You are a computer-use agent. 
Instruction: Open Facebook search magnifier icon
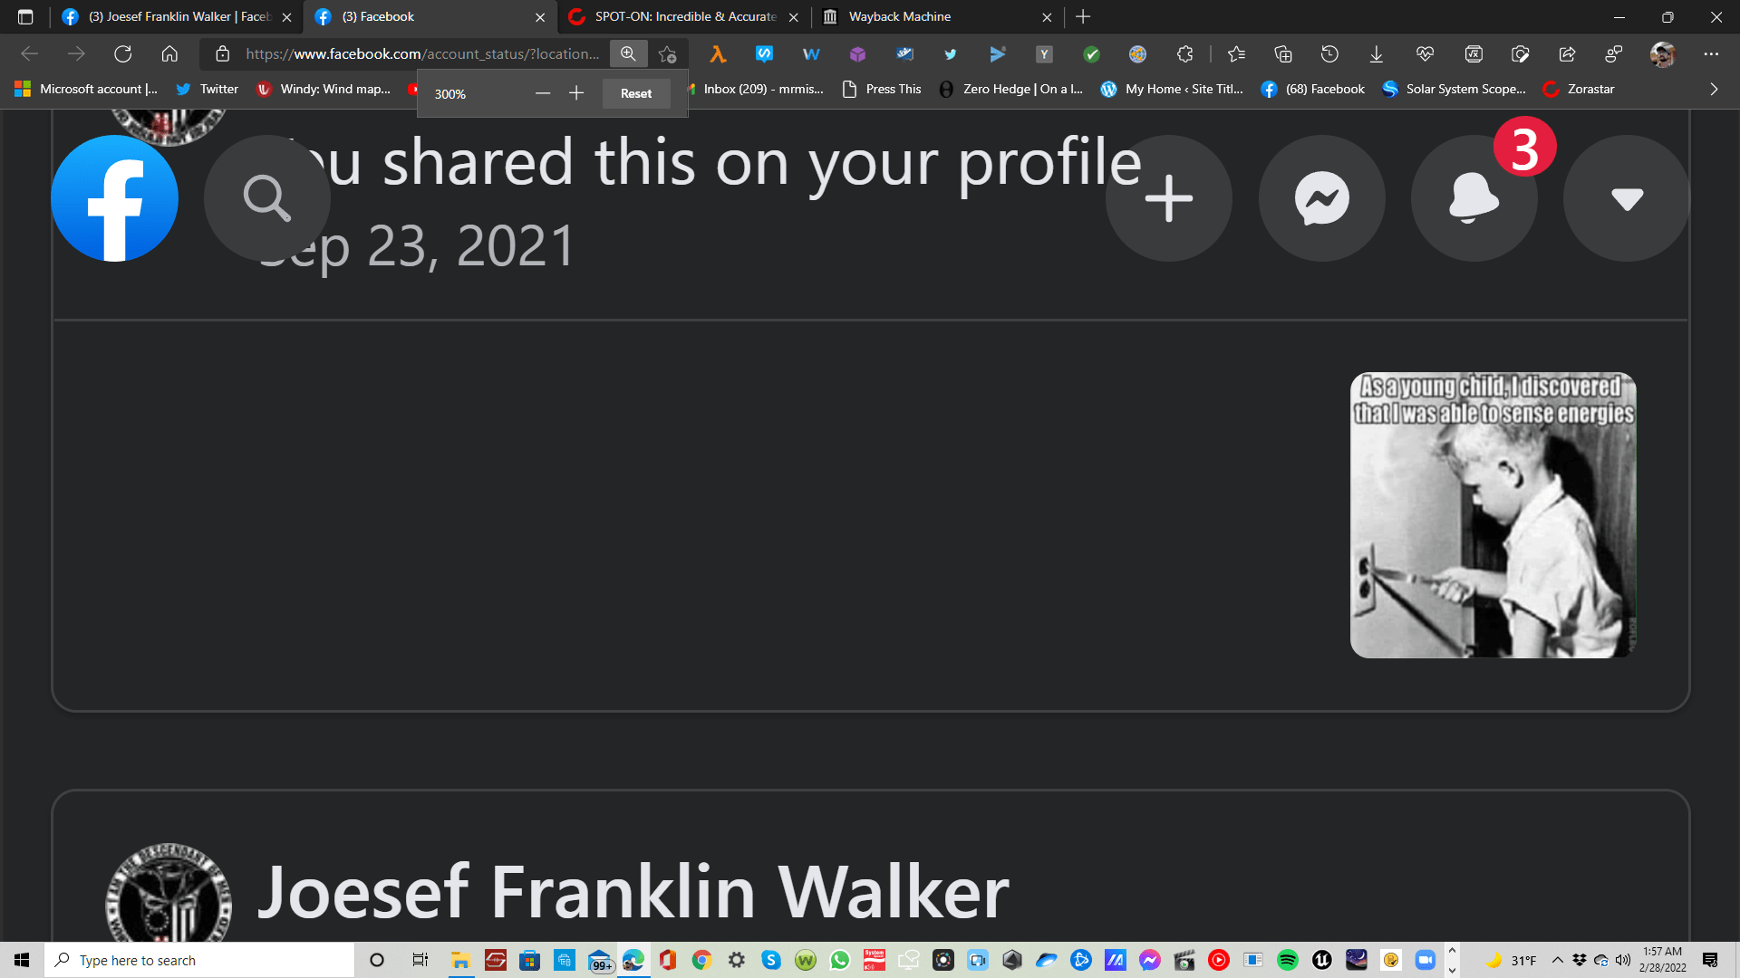click(x=266, y=198)
